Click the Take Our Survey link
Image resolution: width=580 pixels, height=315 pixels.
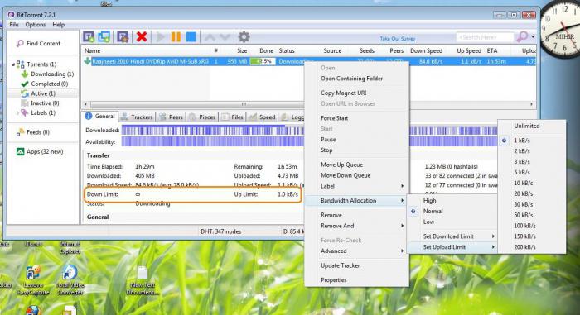398,38
